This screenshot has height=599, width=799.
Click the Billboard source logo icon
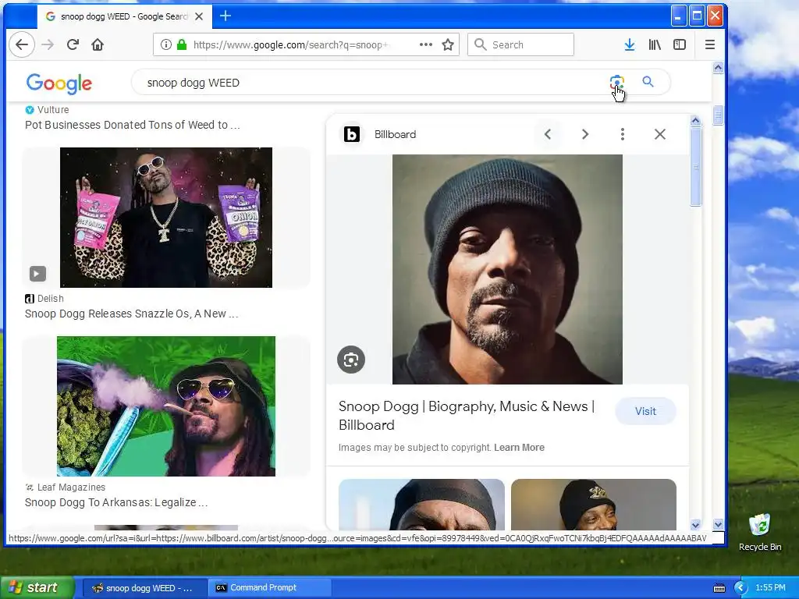pos(352,134)
